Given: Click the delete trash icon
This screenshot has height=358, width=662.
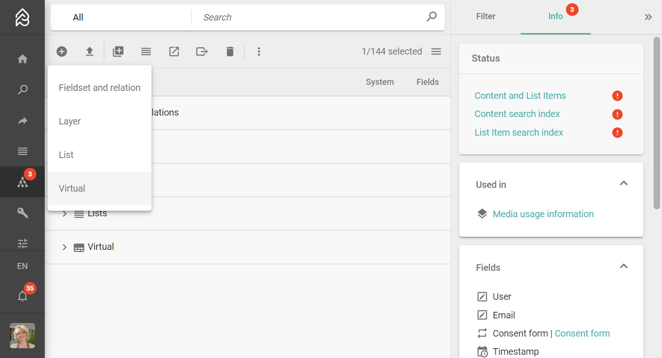Looking at the screenshot, I should 230,52.
